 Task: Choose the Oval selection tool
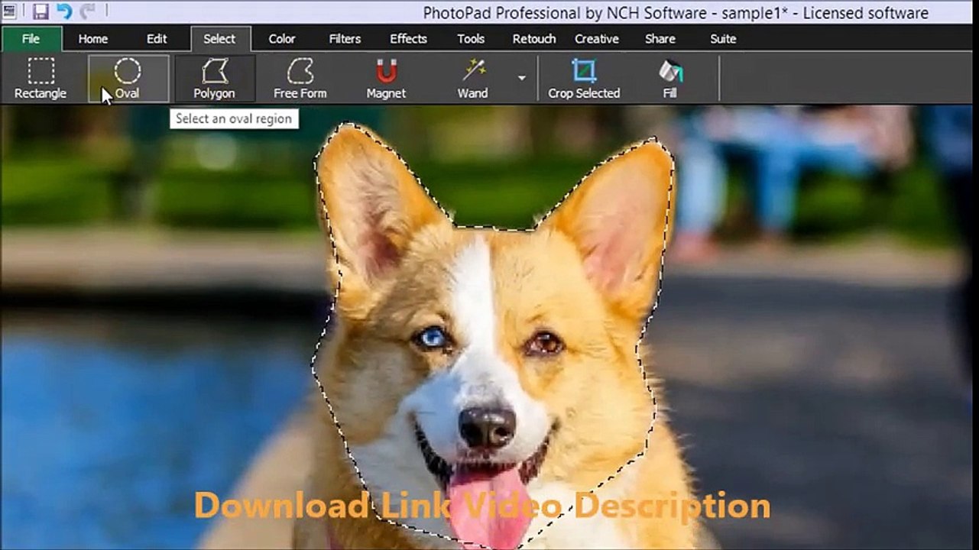[127, 79]
